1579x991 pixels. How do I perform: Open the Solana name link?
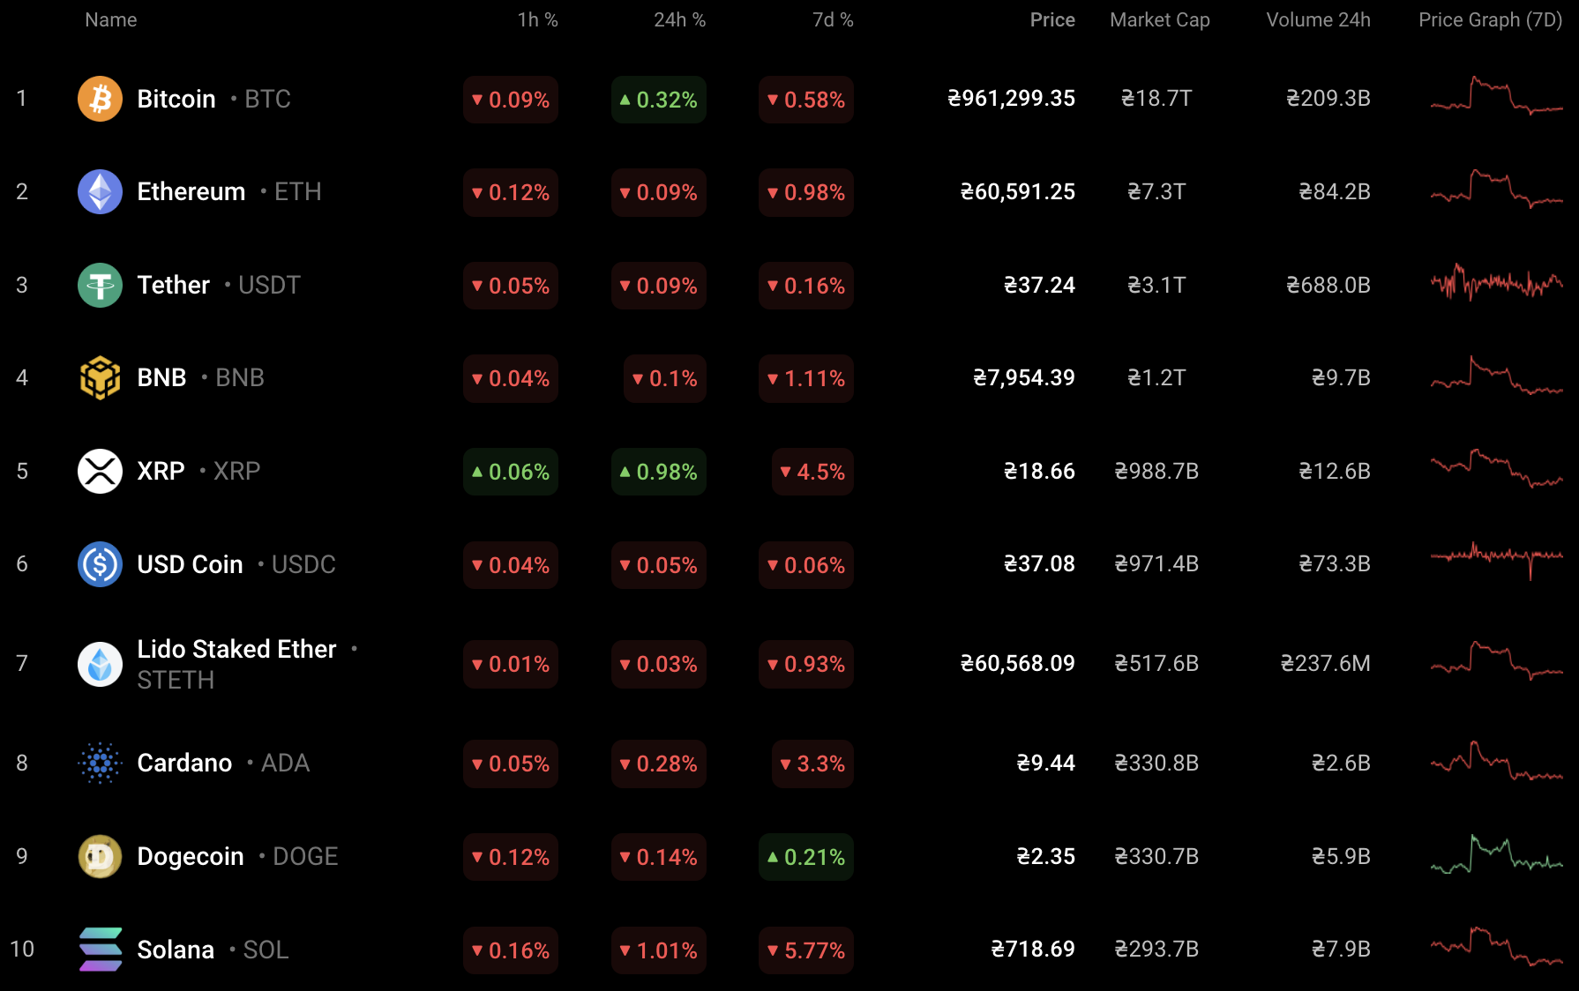point(176,950)
